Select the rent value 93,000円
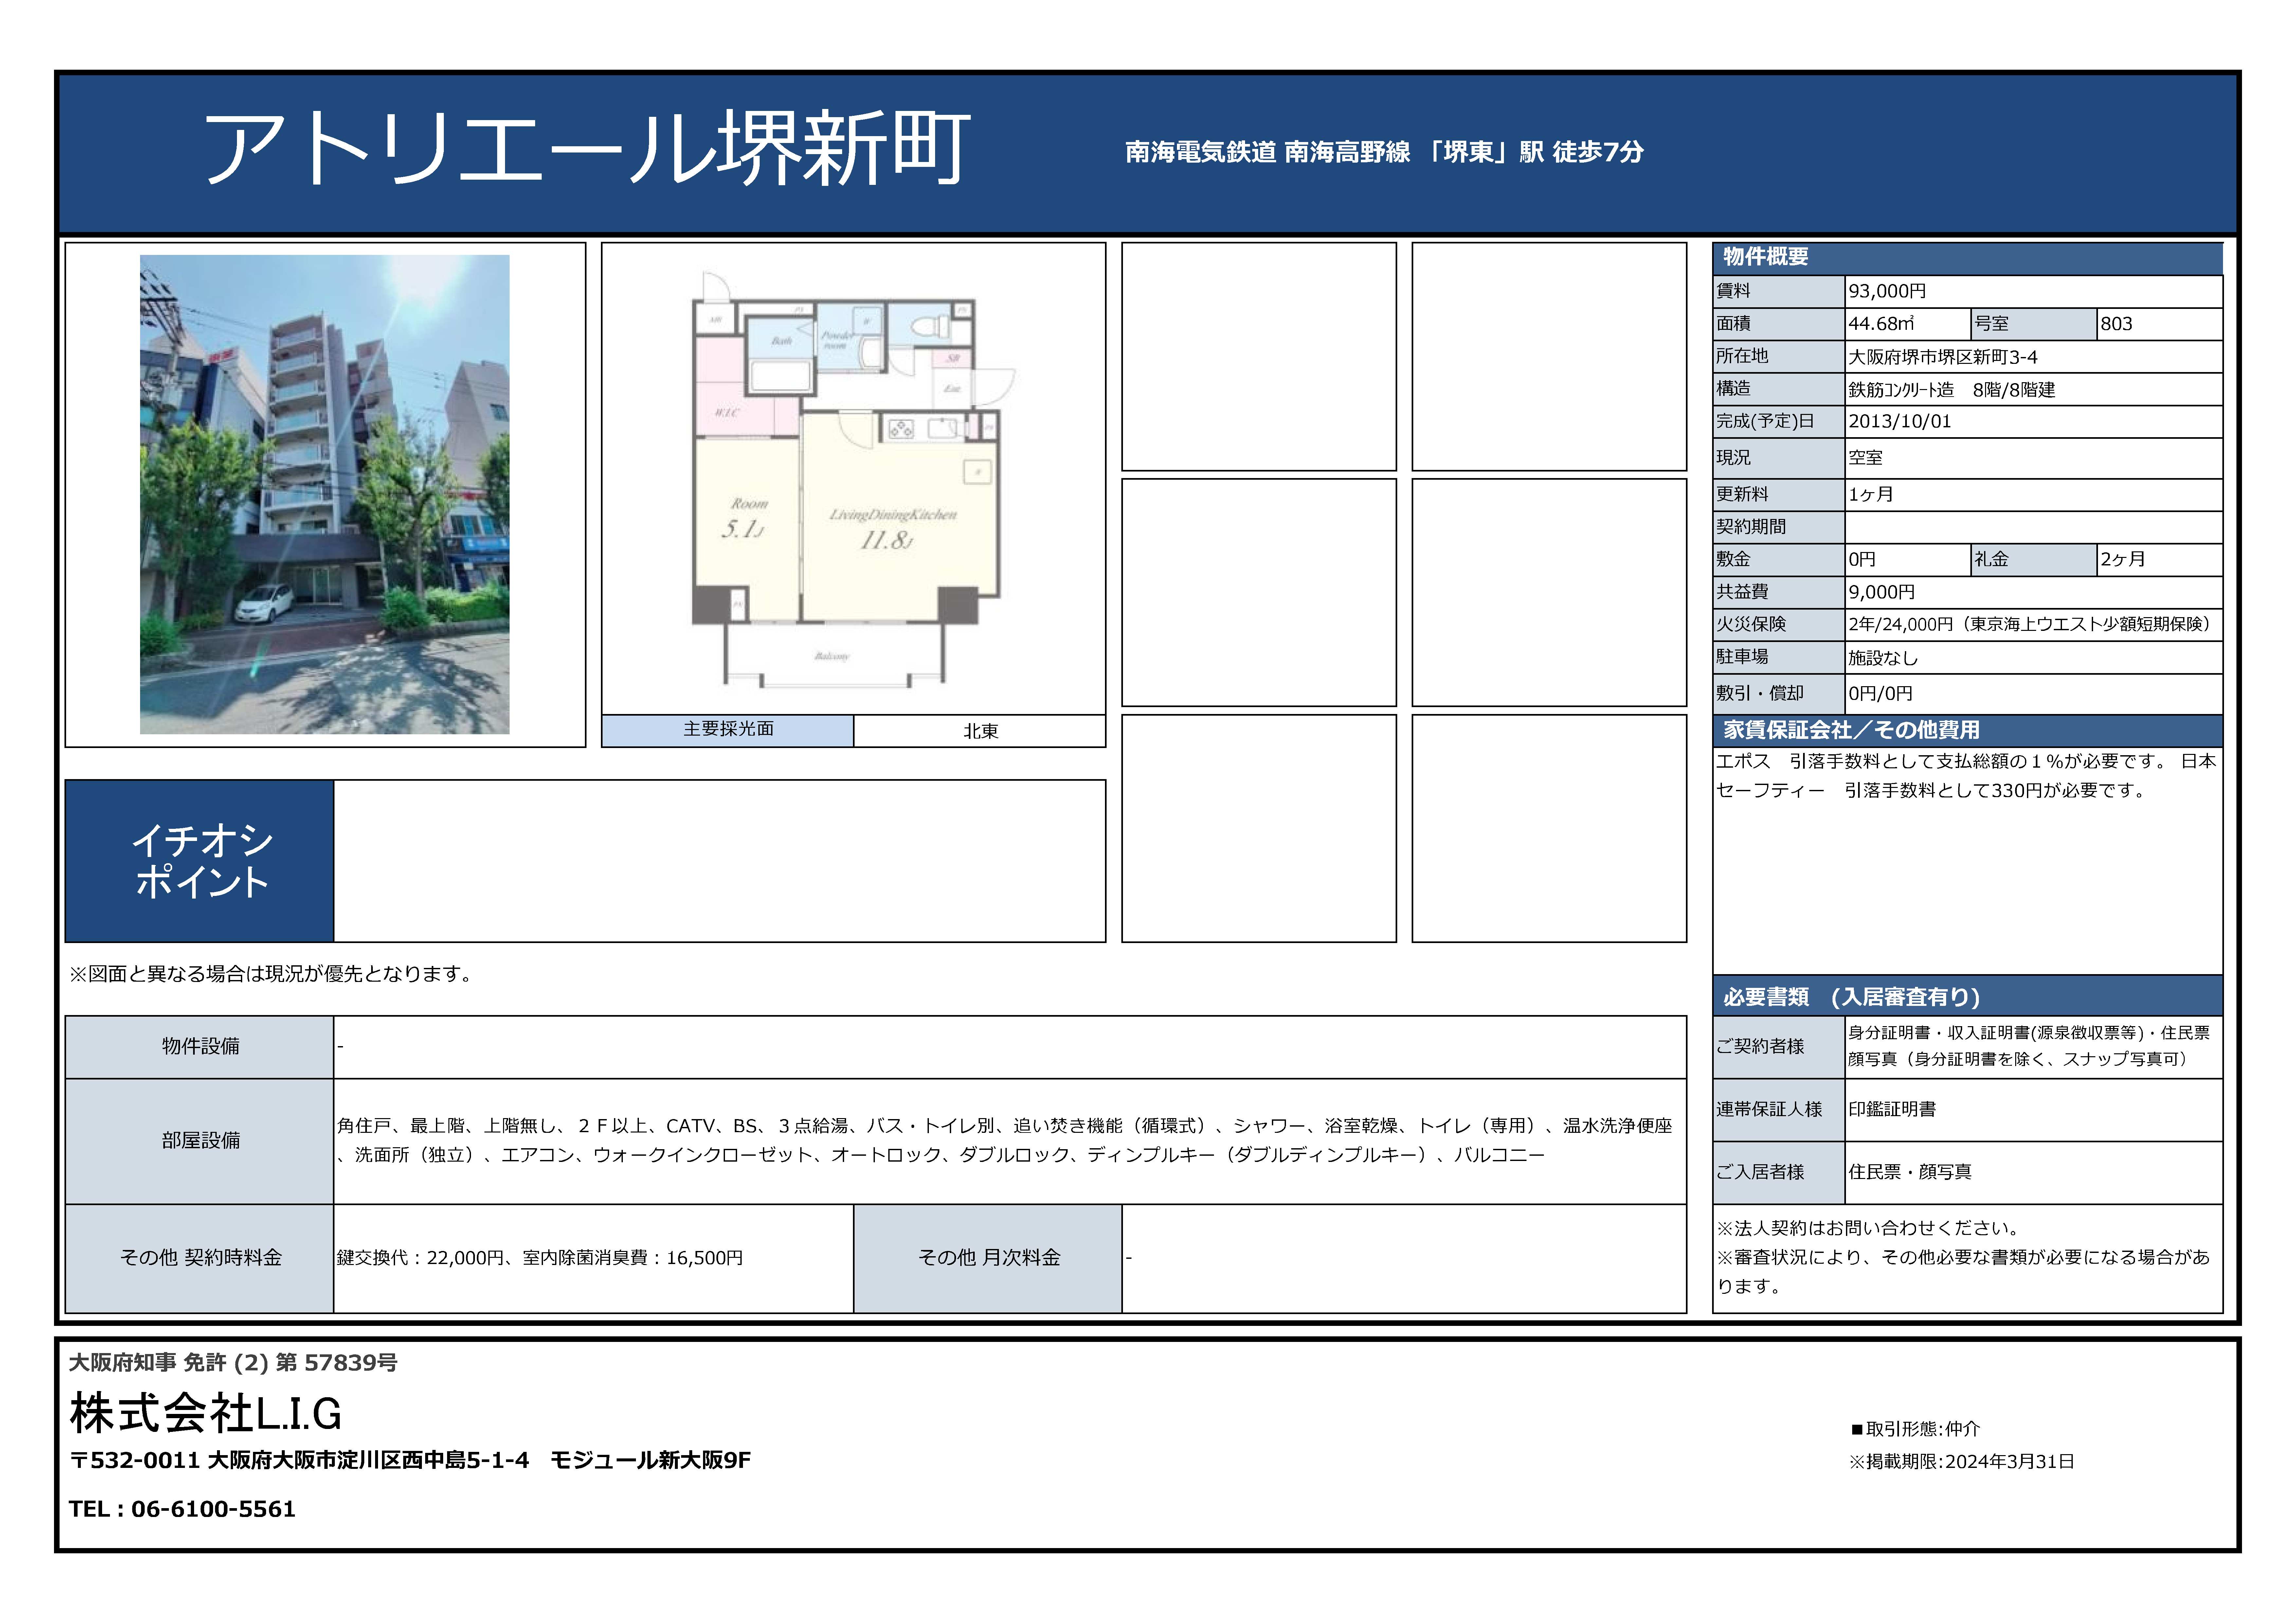This screenshot has width=2296, height=1623. point(1887,291)
